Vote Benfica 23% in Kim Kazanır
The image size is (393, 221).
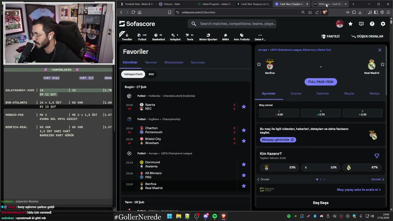(279, 167)
